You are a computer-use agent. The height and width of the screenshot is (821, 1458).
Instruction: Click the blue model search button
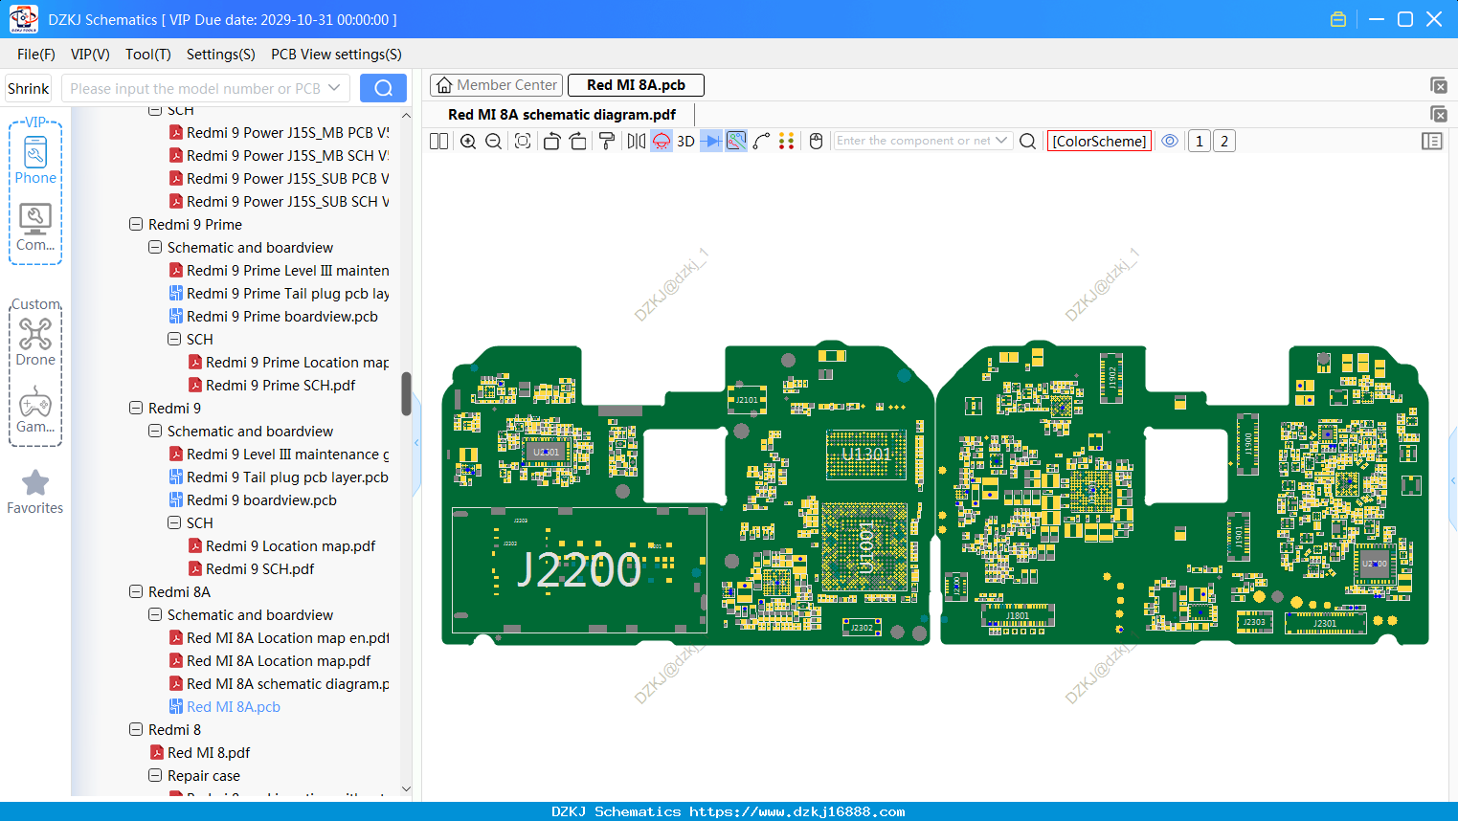(383, 88)
